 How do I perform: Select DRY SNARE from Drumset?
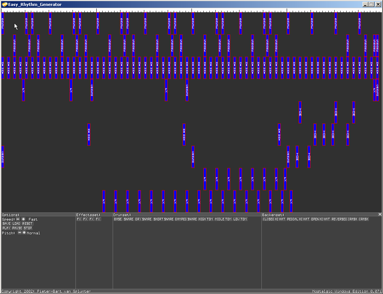point(143,219)
